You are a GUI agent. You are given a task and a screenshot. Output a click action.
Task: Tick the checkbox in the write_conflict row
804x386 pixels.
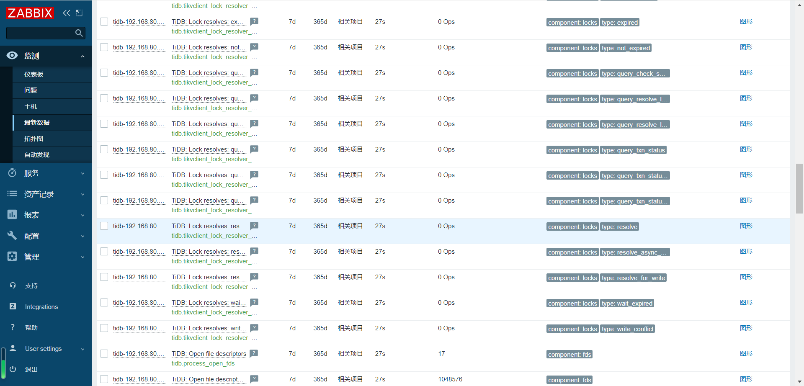104,328
